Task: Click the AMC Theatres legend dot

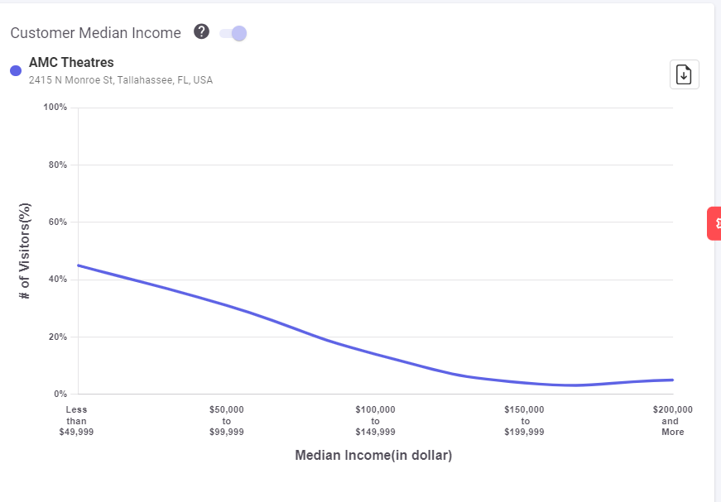Action: click(x=16, y=71)
